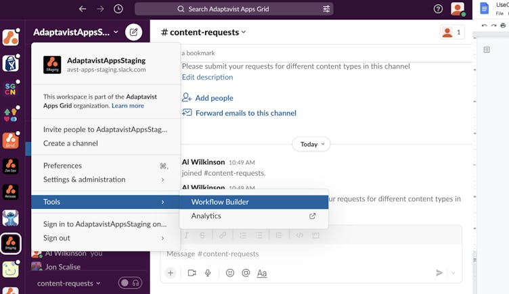Open Analytics from Tools submenu
509x294 pixels.
point(254,216)
